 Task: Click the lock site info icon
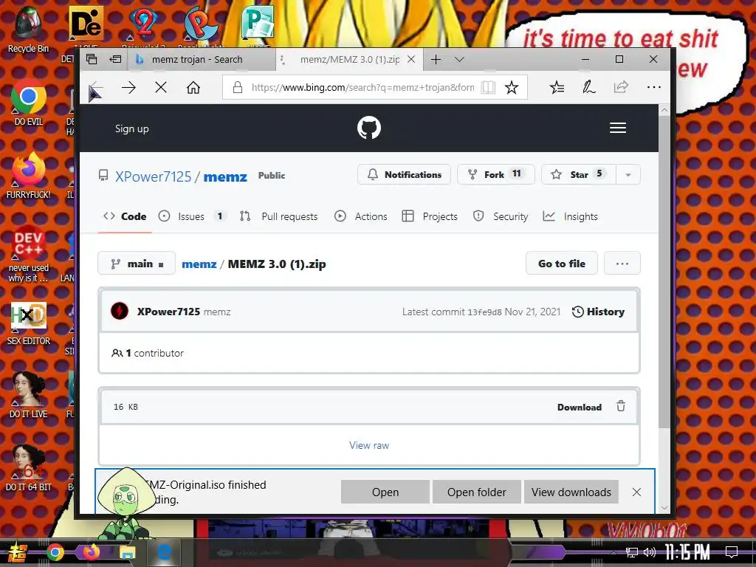point(237,87)
